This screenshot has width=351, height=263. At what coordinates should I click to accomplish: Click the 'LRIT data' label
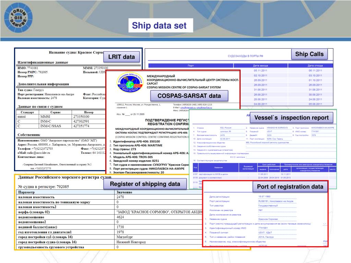click(x=122, y=57)
